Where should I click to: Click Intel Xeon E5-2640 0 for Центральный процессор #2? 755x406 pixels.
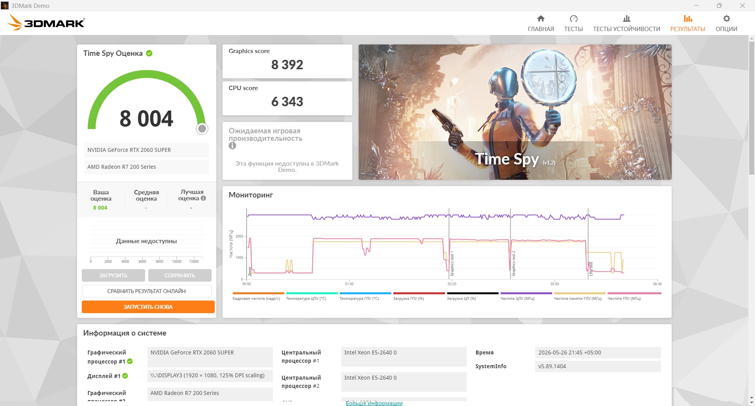click(x=404, y=382)
